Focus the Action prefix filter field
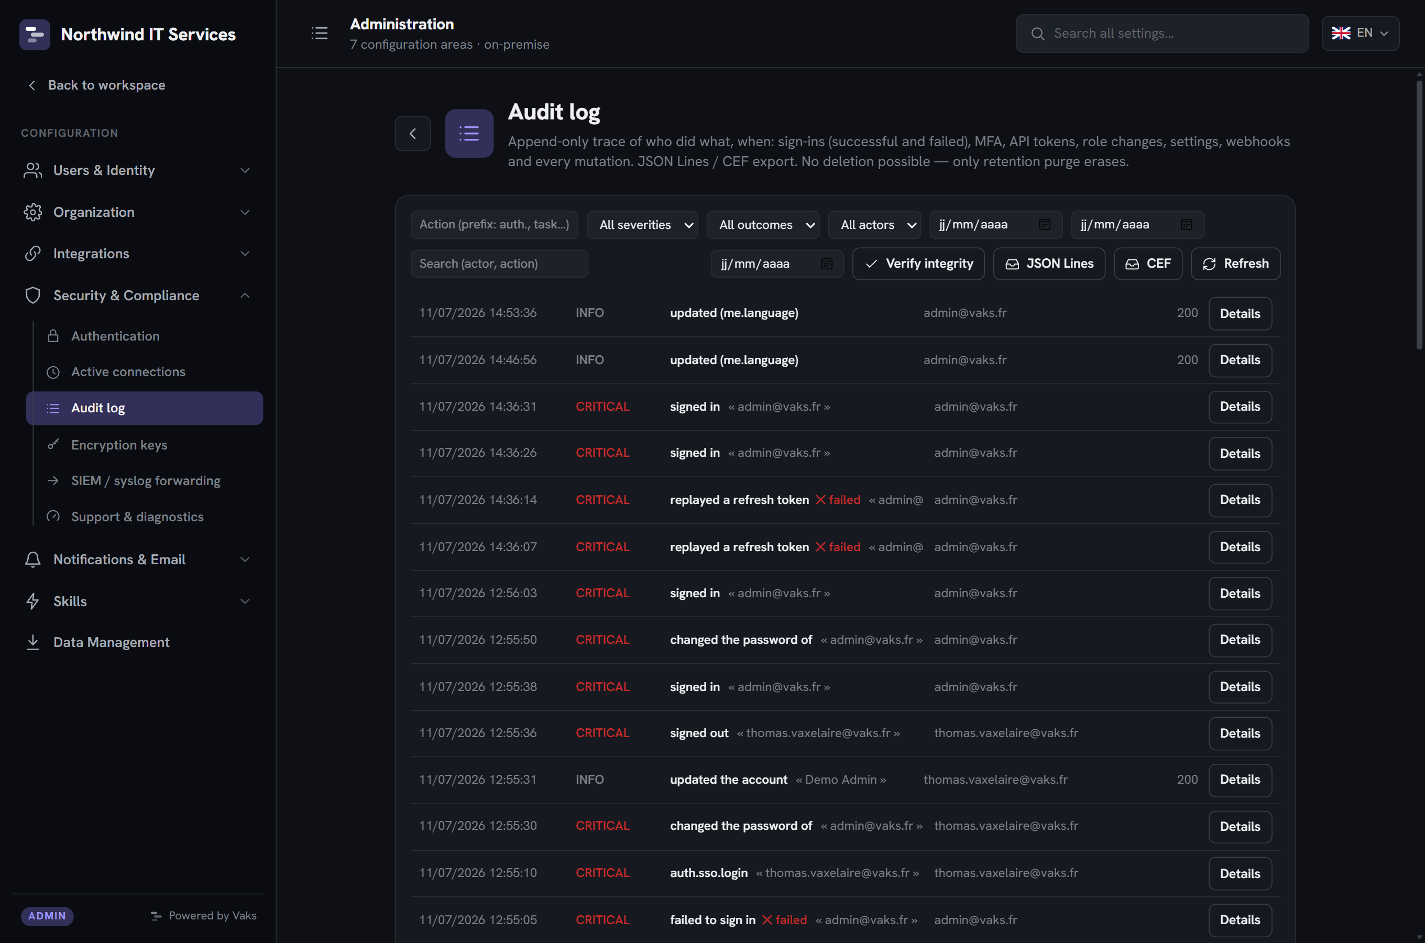Image resolution: width=1425 pixels, height=943 pixels. [x=494, y=225]
